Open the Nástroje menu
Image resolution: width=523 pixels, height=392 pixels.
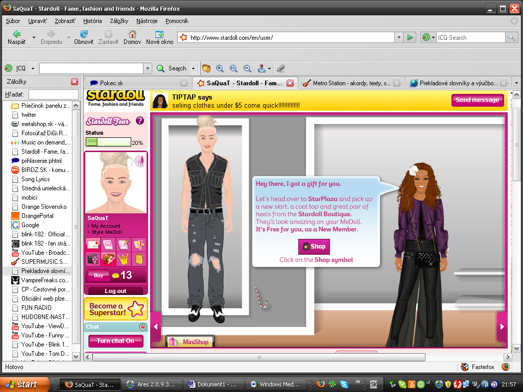coord(147,21)
